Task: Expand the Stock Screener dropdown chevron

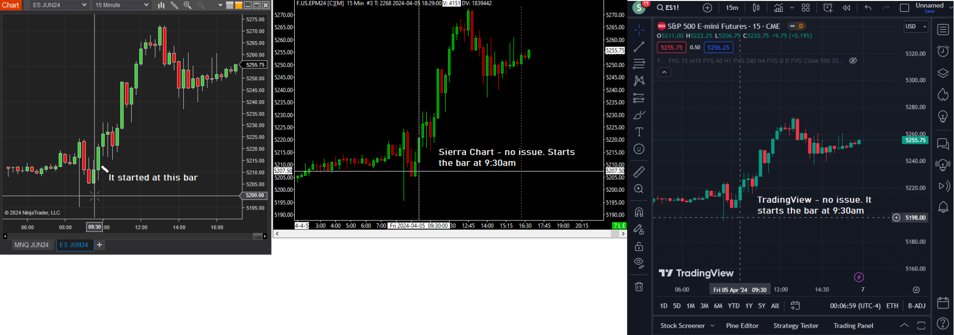Action: 713,326
